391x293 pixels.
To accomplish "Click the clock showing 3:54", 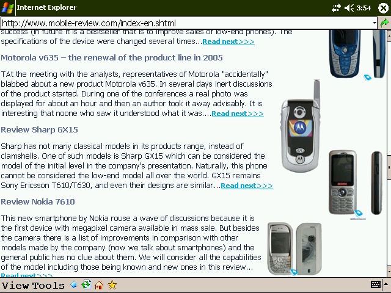I will pos(364,8).
